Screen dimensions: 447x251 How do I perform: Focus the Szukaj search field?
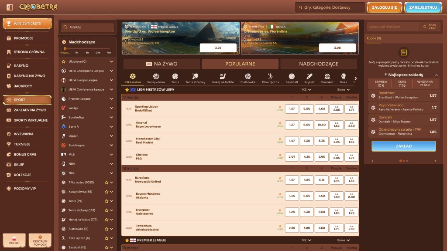pos(87,27)
